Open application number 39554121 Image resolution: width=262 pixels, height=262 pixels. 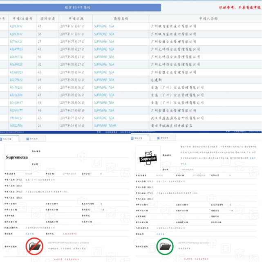coord(16,118)
